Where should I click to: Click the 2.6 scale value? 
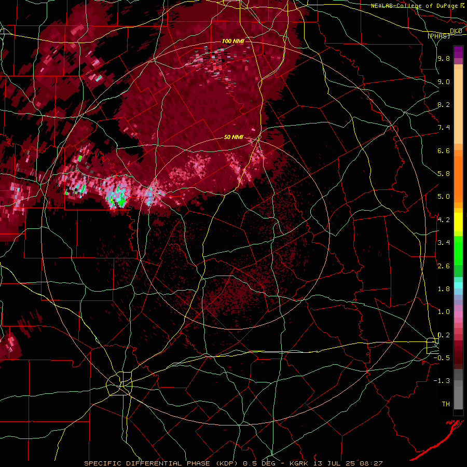(x=444, y=266)
